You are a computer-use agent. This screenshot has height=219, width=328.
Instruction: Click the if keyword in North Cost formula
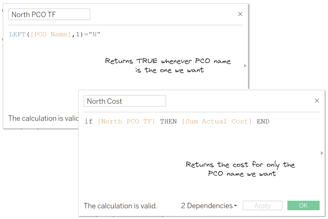(x=89, y=122)
